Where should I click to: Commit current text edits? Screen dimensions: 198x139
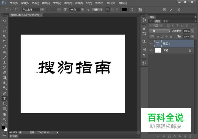(171, 9)
